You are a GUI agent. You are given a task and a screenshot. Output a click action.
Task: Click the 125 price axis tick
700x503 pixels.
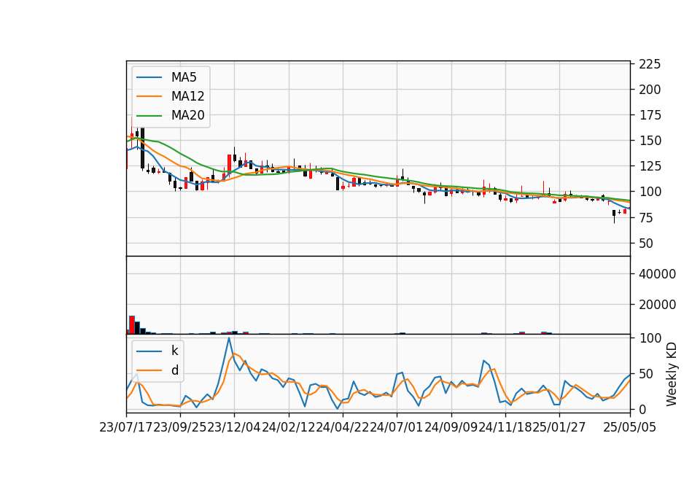click(650, 166)
